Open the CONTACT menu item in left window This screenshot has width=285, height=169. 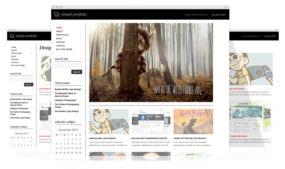click(15, 62)
